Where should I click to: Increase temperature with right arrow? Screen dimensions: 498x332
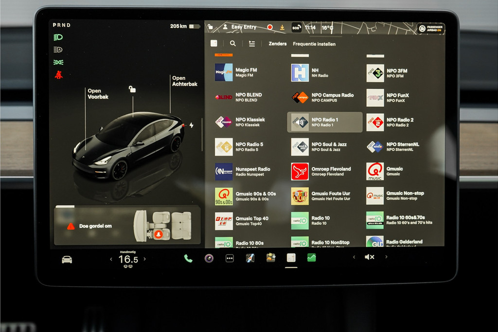click(x=144, y=259)
